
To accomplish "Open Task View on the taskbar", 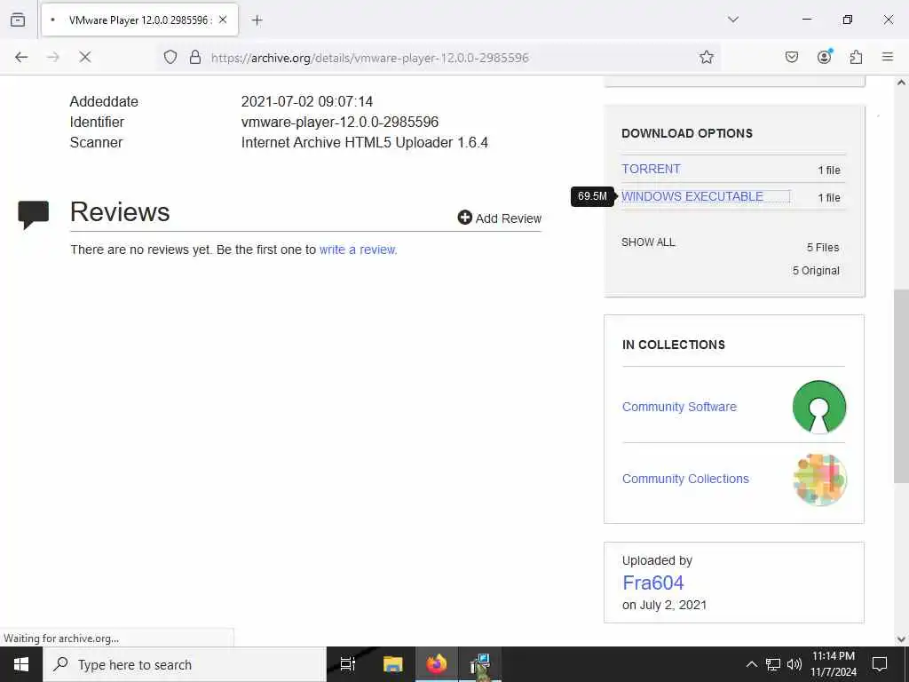I will tap(348, 664).
